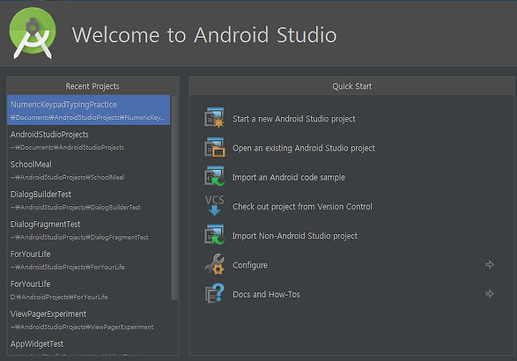
Task: Open the NumericKeypadTypingPractice recent project
Action: click(89, 110)
